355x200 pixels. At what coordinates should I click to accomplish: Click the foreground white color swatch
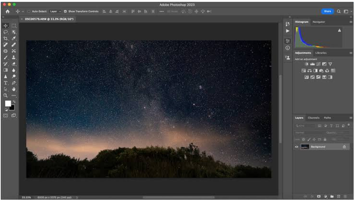8,103
